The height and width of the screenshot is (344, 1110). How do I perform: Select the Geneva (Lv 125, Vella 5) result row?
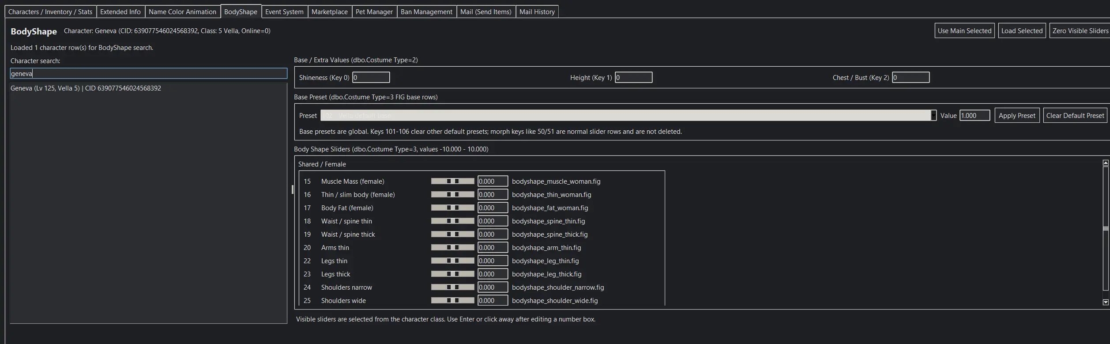tap(148, 88)
